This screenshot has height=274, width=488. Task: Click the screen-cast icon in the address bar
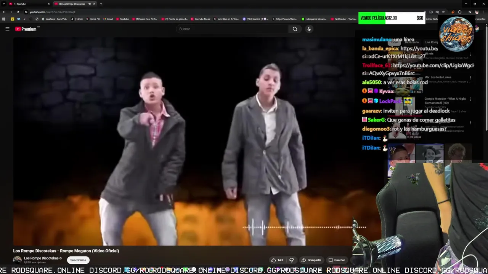tap(431, 12)
